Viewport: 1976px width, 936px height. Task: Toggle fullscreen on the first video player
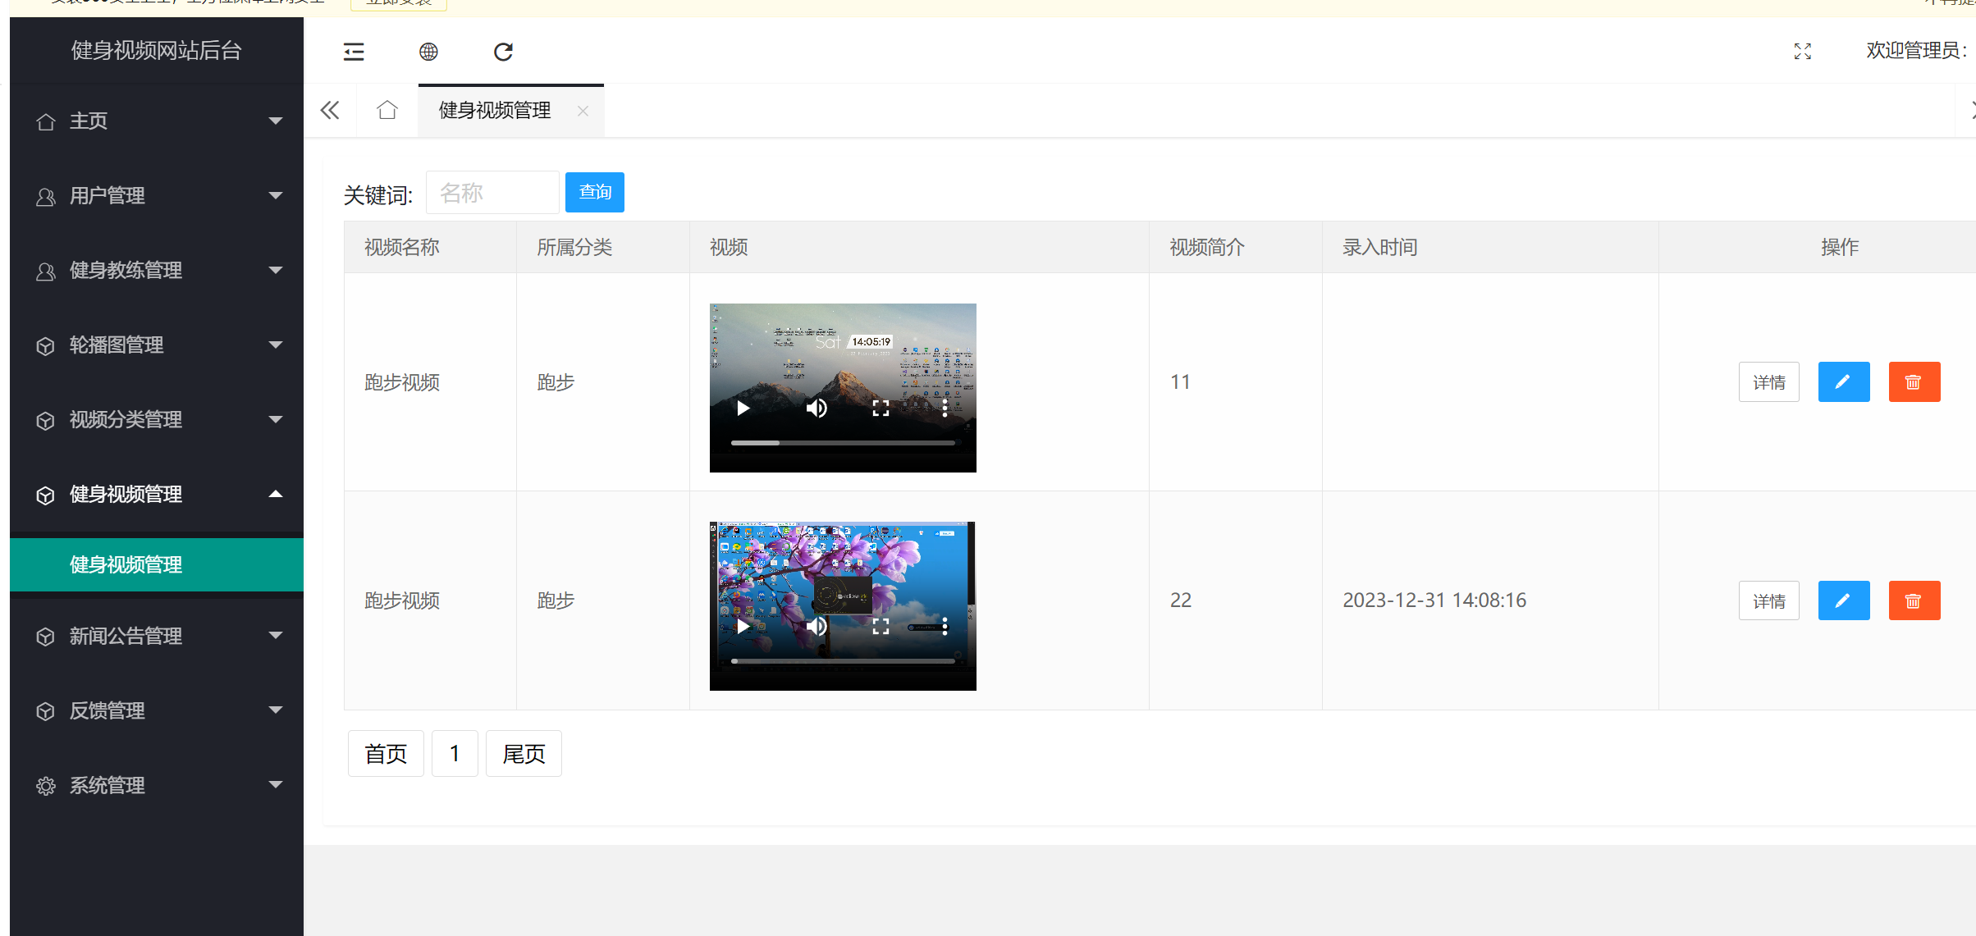tap(881, 409)
